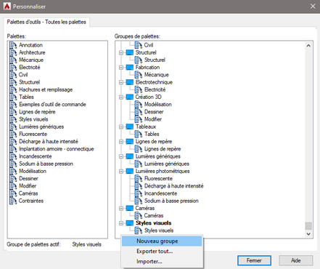Select Lignes de repère in Palettes list
Screen dimensions: 320x269
pos(37,112)
